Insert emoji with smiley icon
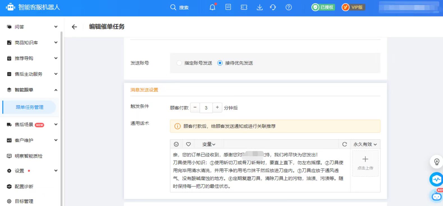 pyautogui.click(x=176, y=144)
